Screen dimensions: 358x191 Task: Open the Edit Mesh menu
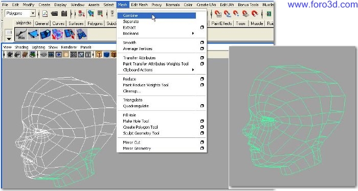pos(139,5)
